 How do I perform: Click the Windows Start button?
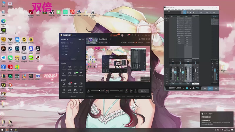(2, 130)
